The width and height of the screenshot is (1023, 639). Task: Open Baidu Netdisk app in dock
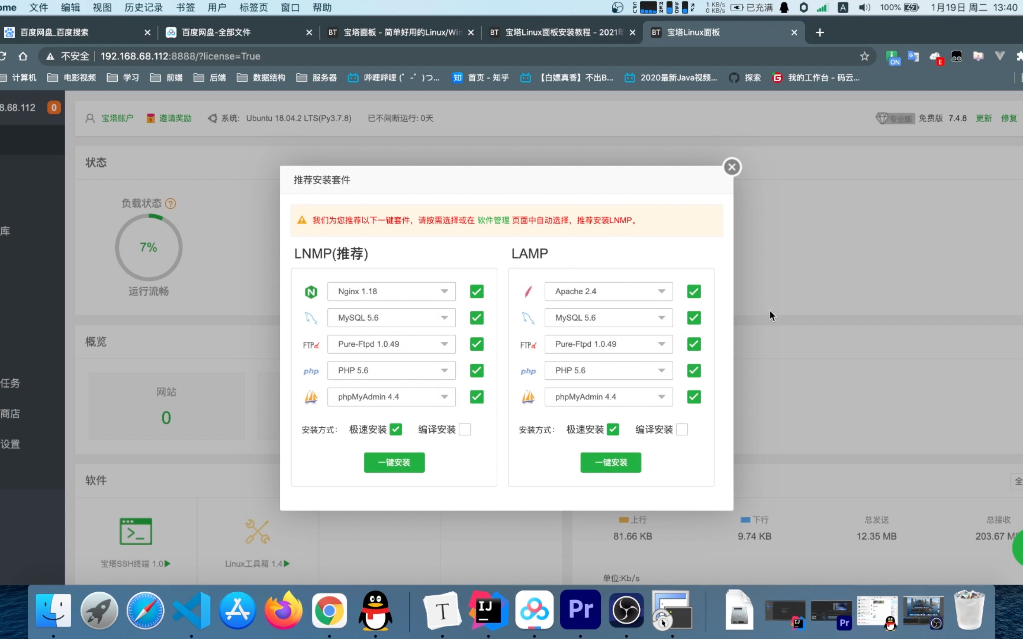coord(534,610)
